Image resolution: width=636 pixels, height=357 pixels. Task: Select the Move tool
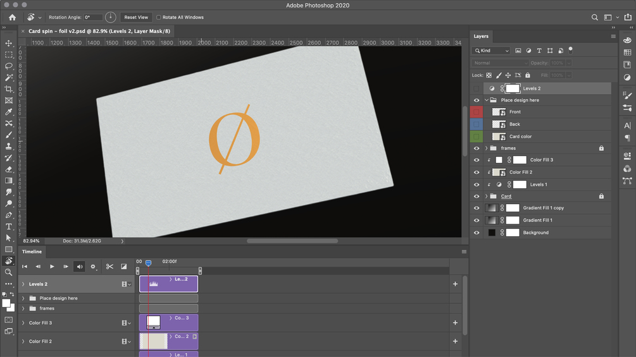pyautogui.click(x=8, y=44)
